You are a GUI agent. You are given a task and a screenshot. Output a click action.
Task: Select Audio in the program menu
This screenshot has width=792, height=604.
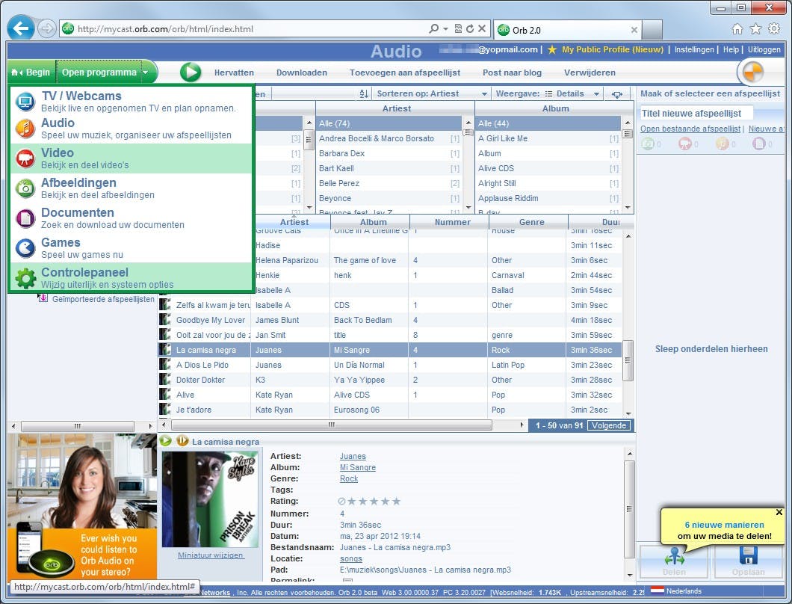pos(131,129)
